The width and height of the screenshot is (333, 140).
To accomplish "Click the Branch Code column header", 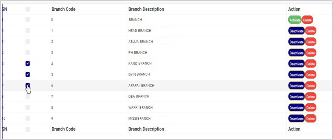I will click(64, 9).
